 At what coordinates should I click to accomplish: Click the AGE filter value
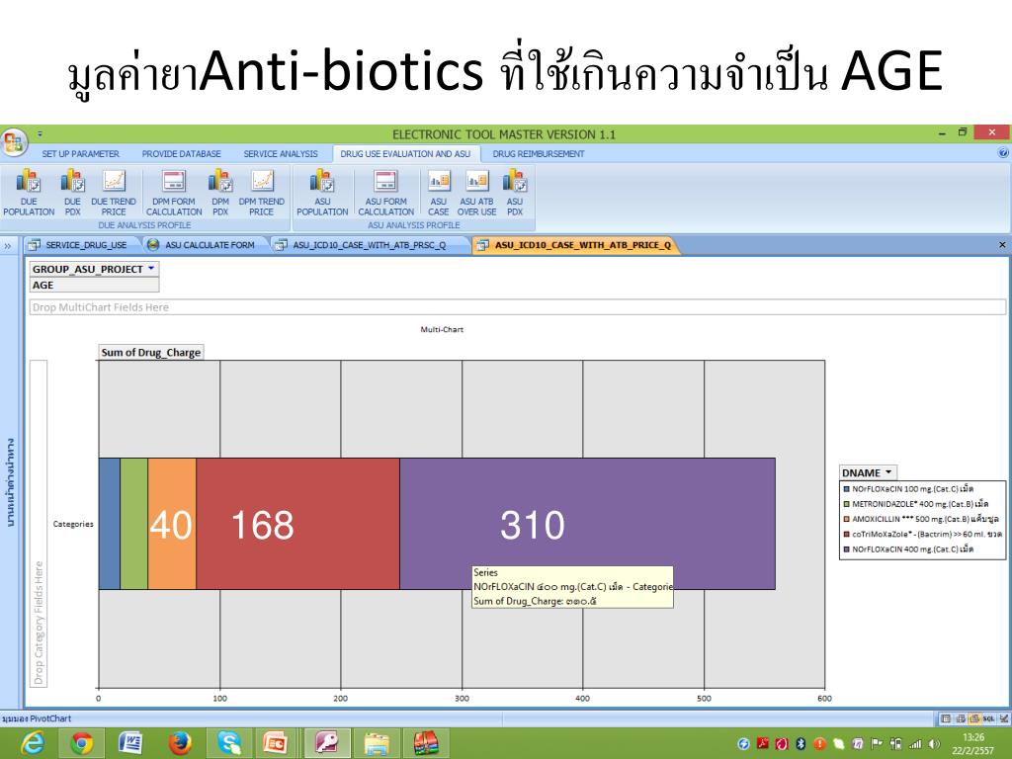(94, 286)
